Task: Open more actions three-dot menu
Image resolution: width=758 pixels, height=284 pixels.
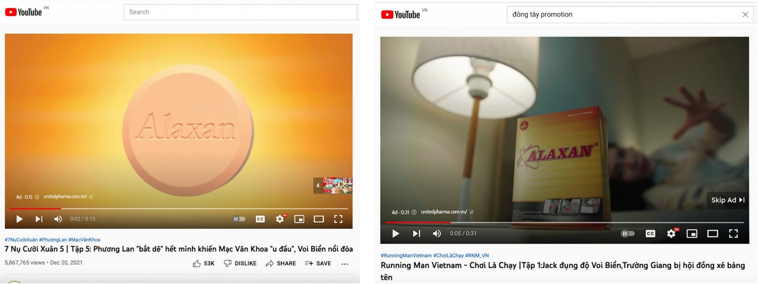Action: pos(345,264)
